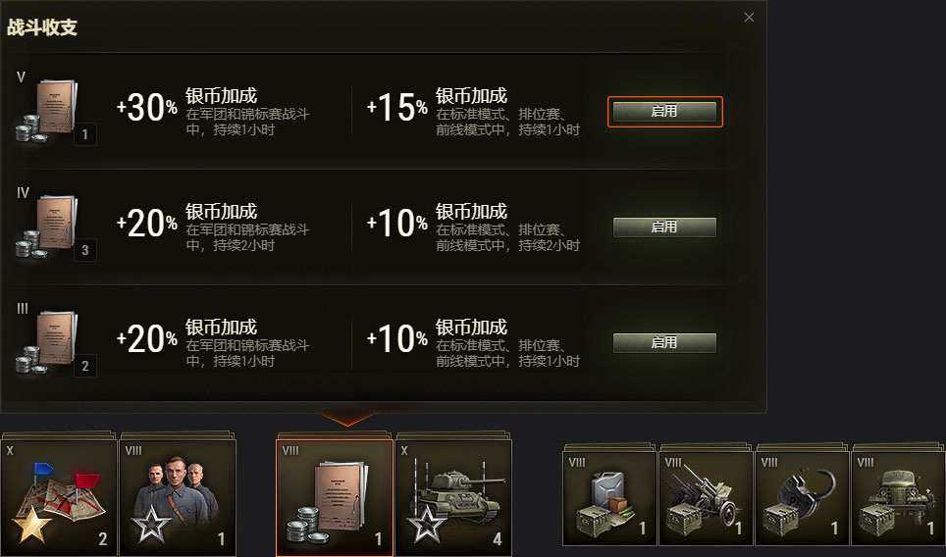The image size is (946, 557).
Task: Click the tier III +10% one-hour bonus text
Action: tap(474, 343)
